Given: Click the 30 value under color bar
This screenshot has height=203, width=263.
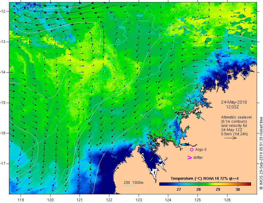Looking at the screenshot, I should [238, 190].
